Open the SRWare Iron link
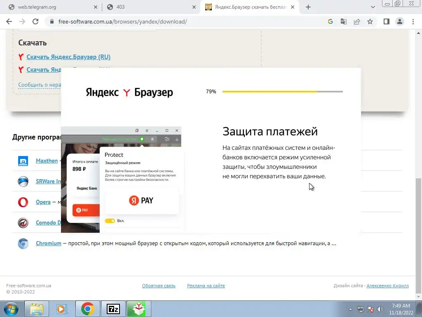 pyautogui.click(x=49, y=181)
